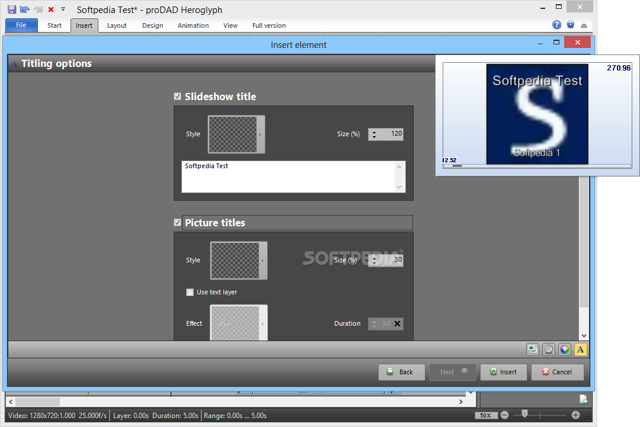This screenshot has width=640, height=427.
Task: Click the Save floppy disk icon
Action: pyautogui.click(x=12, y=9)
